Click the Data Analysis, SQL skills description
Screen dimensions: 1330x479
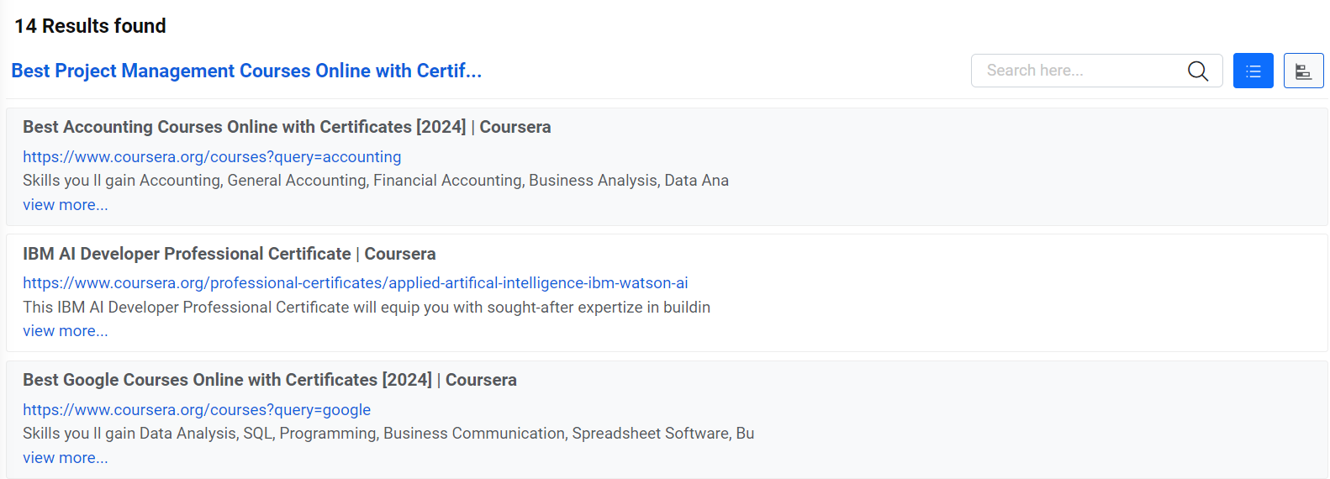pos(388,434)
